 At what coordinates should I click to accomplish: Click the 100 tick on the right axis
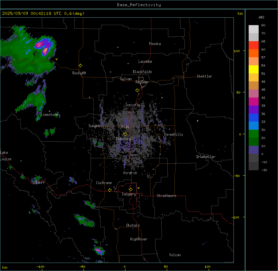[237, 51]
